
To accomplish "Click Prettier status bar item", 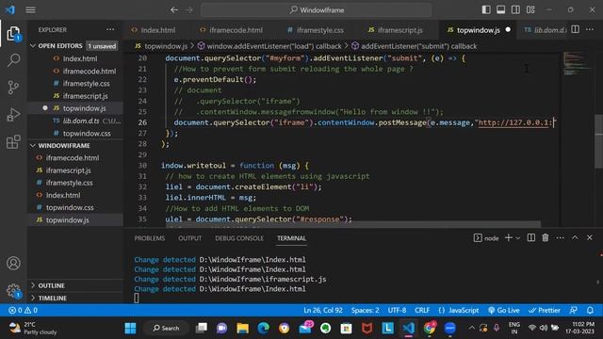I will tap(545, 310).
